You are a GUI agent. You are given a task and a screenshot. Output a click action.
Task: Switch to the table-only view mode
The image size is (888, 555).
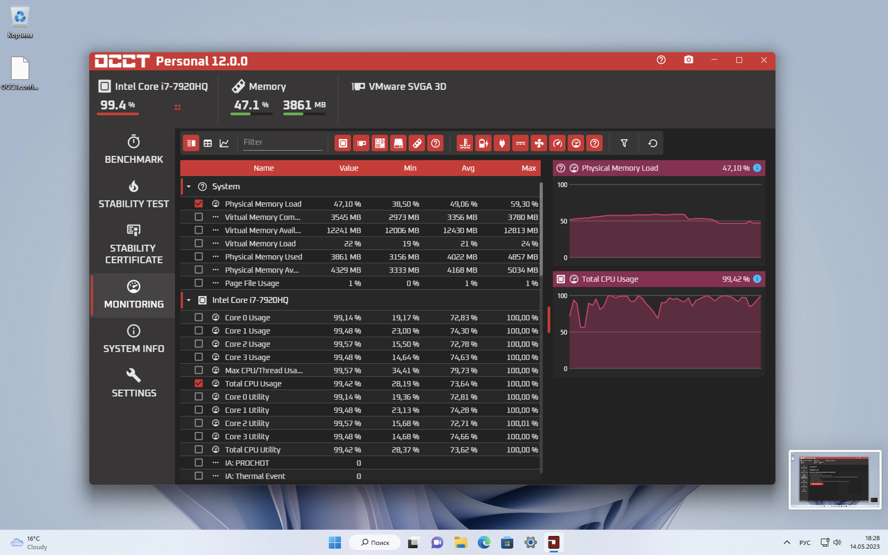(208, 143)
